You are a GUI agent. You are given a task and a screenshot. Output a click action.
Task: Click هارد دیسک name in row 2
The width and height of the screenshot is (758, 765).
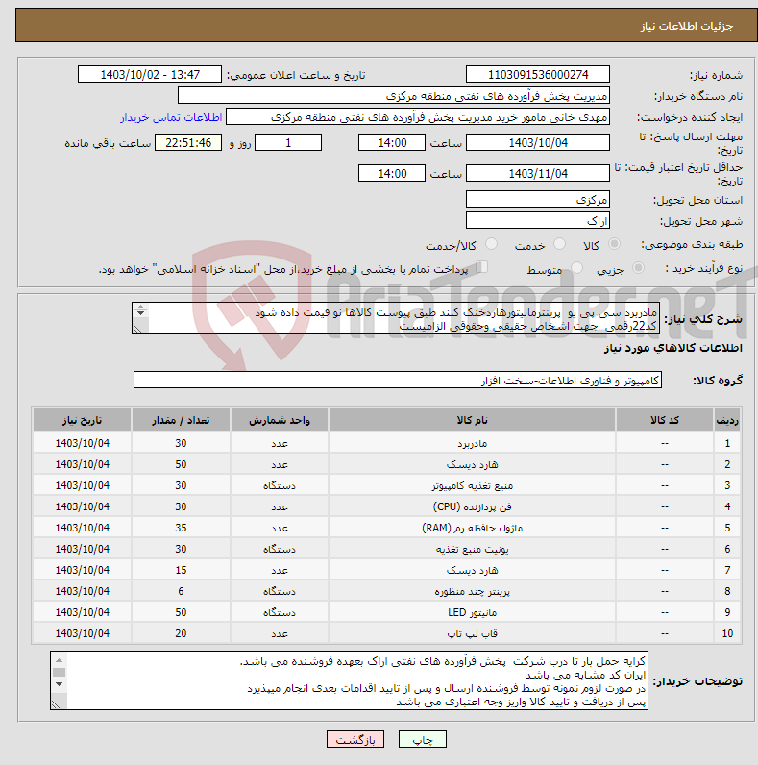point(472,464)
